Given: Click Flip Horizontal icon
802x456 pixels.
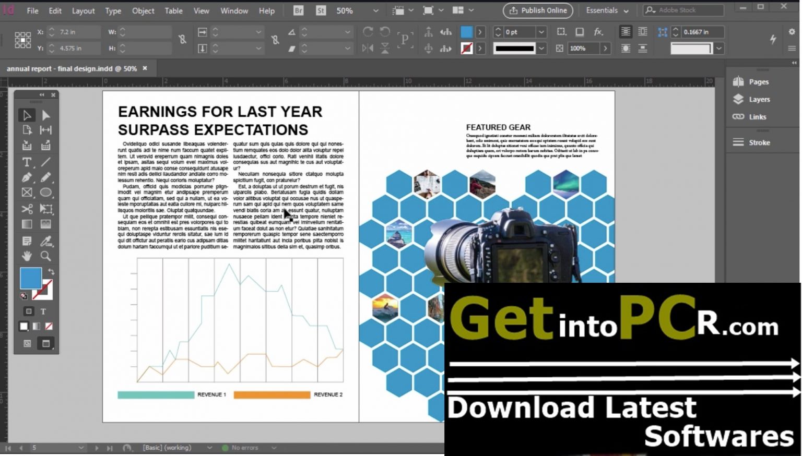Looking at the screenshot, I should 368,48.
